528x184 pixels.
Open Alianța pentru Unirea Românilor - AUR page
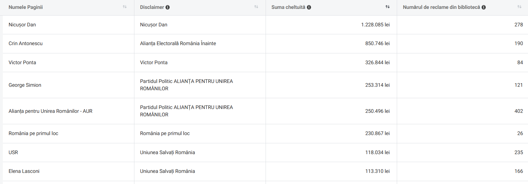point(51,111)
